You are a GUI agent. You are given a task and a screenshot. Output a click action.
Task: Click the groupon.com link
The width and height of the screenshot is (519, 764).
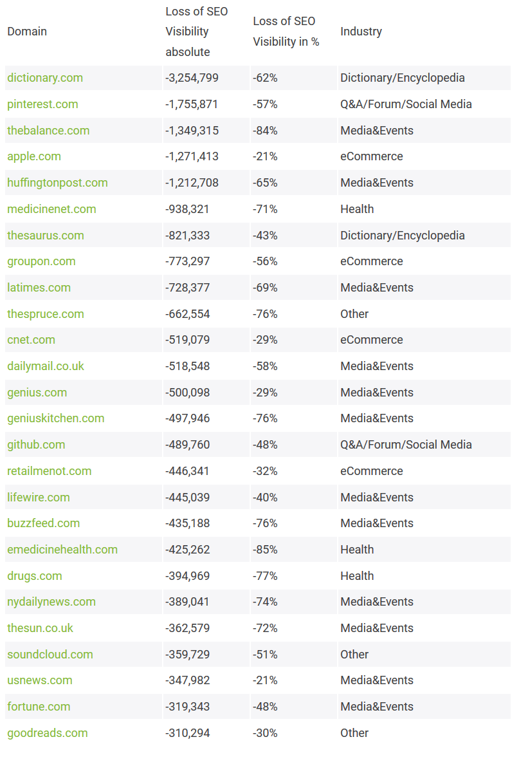coord(41,261)
